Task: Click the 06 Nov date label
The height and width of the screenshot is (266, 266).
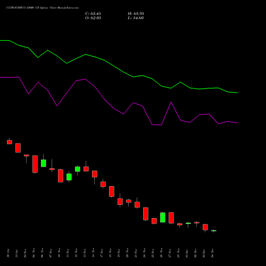Action: click(42, 253)
